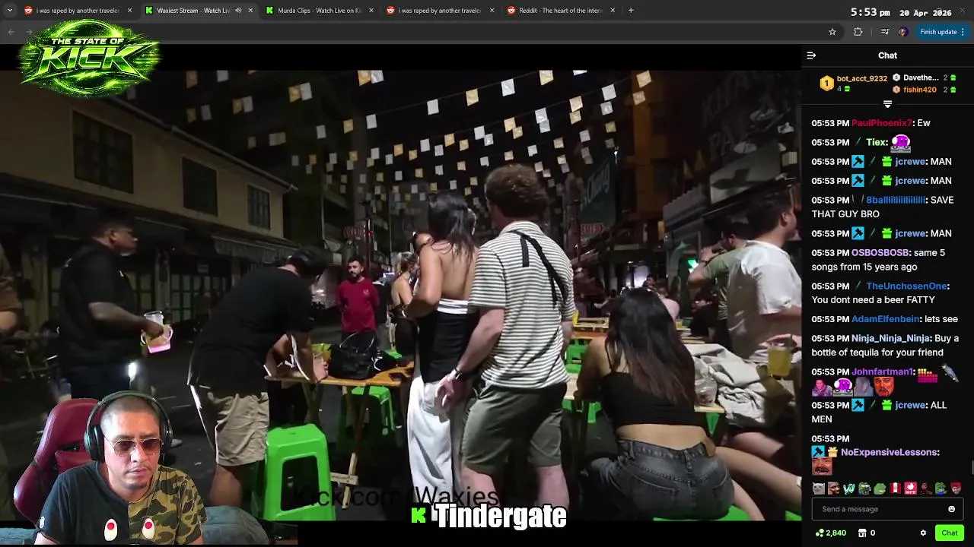
Task: Open the shop icon next to 0
Action: [862, 533]
